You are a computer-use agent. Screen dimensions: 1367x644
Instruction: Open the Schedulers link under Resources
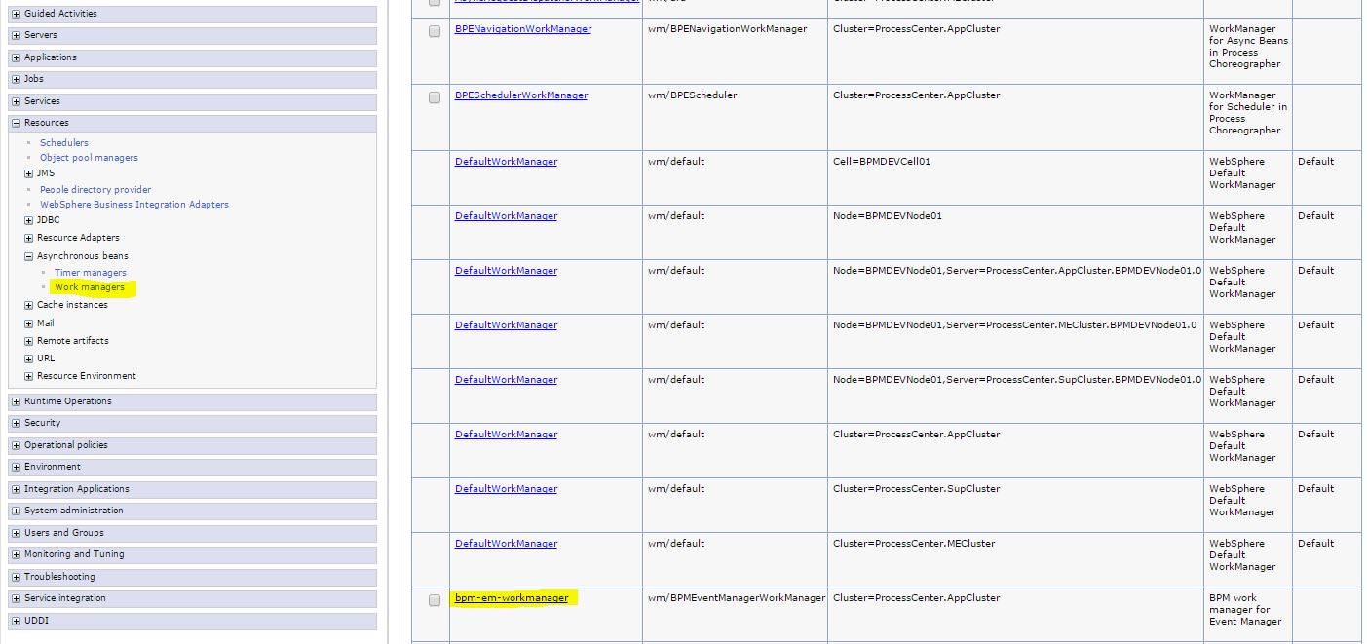click(x=64, y=143)
